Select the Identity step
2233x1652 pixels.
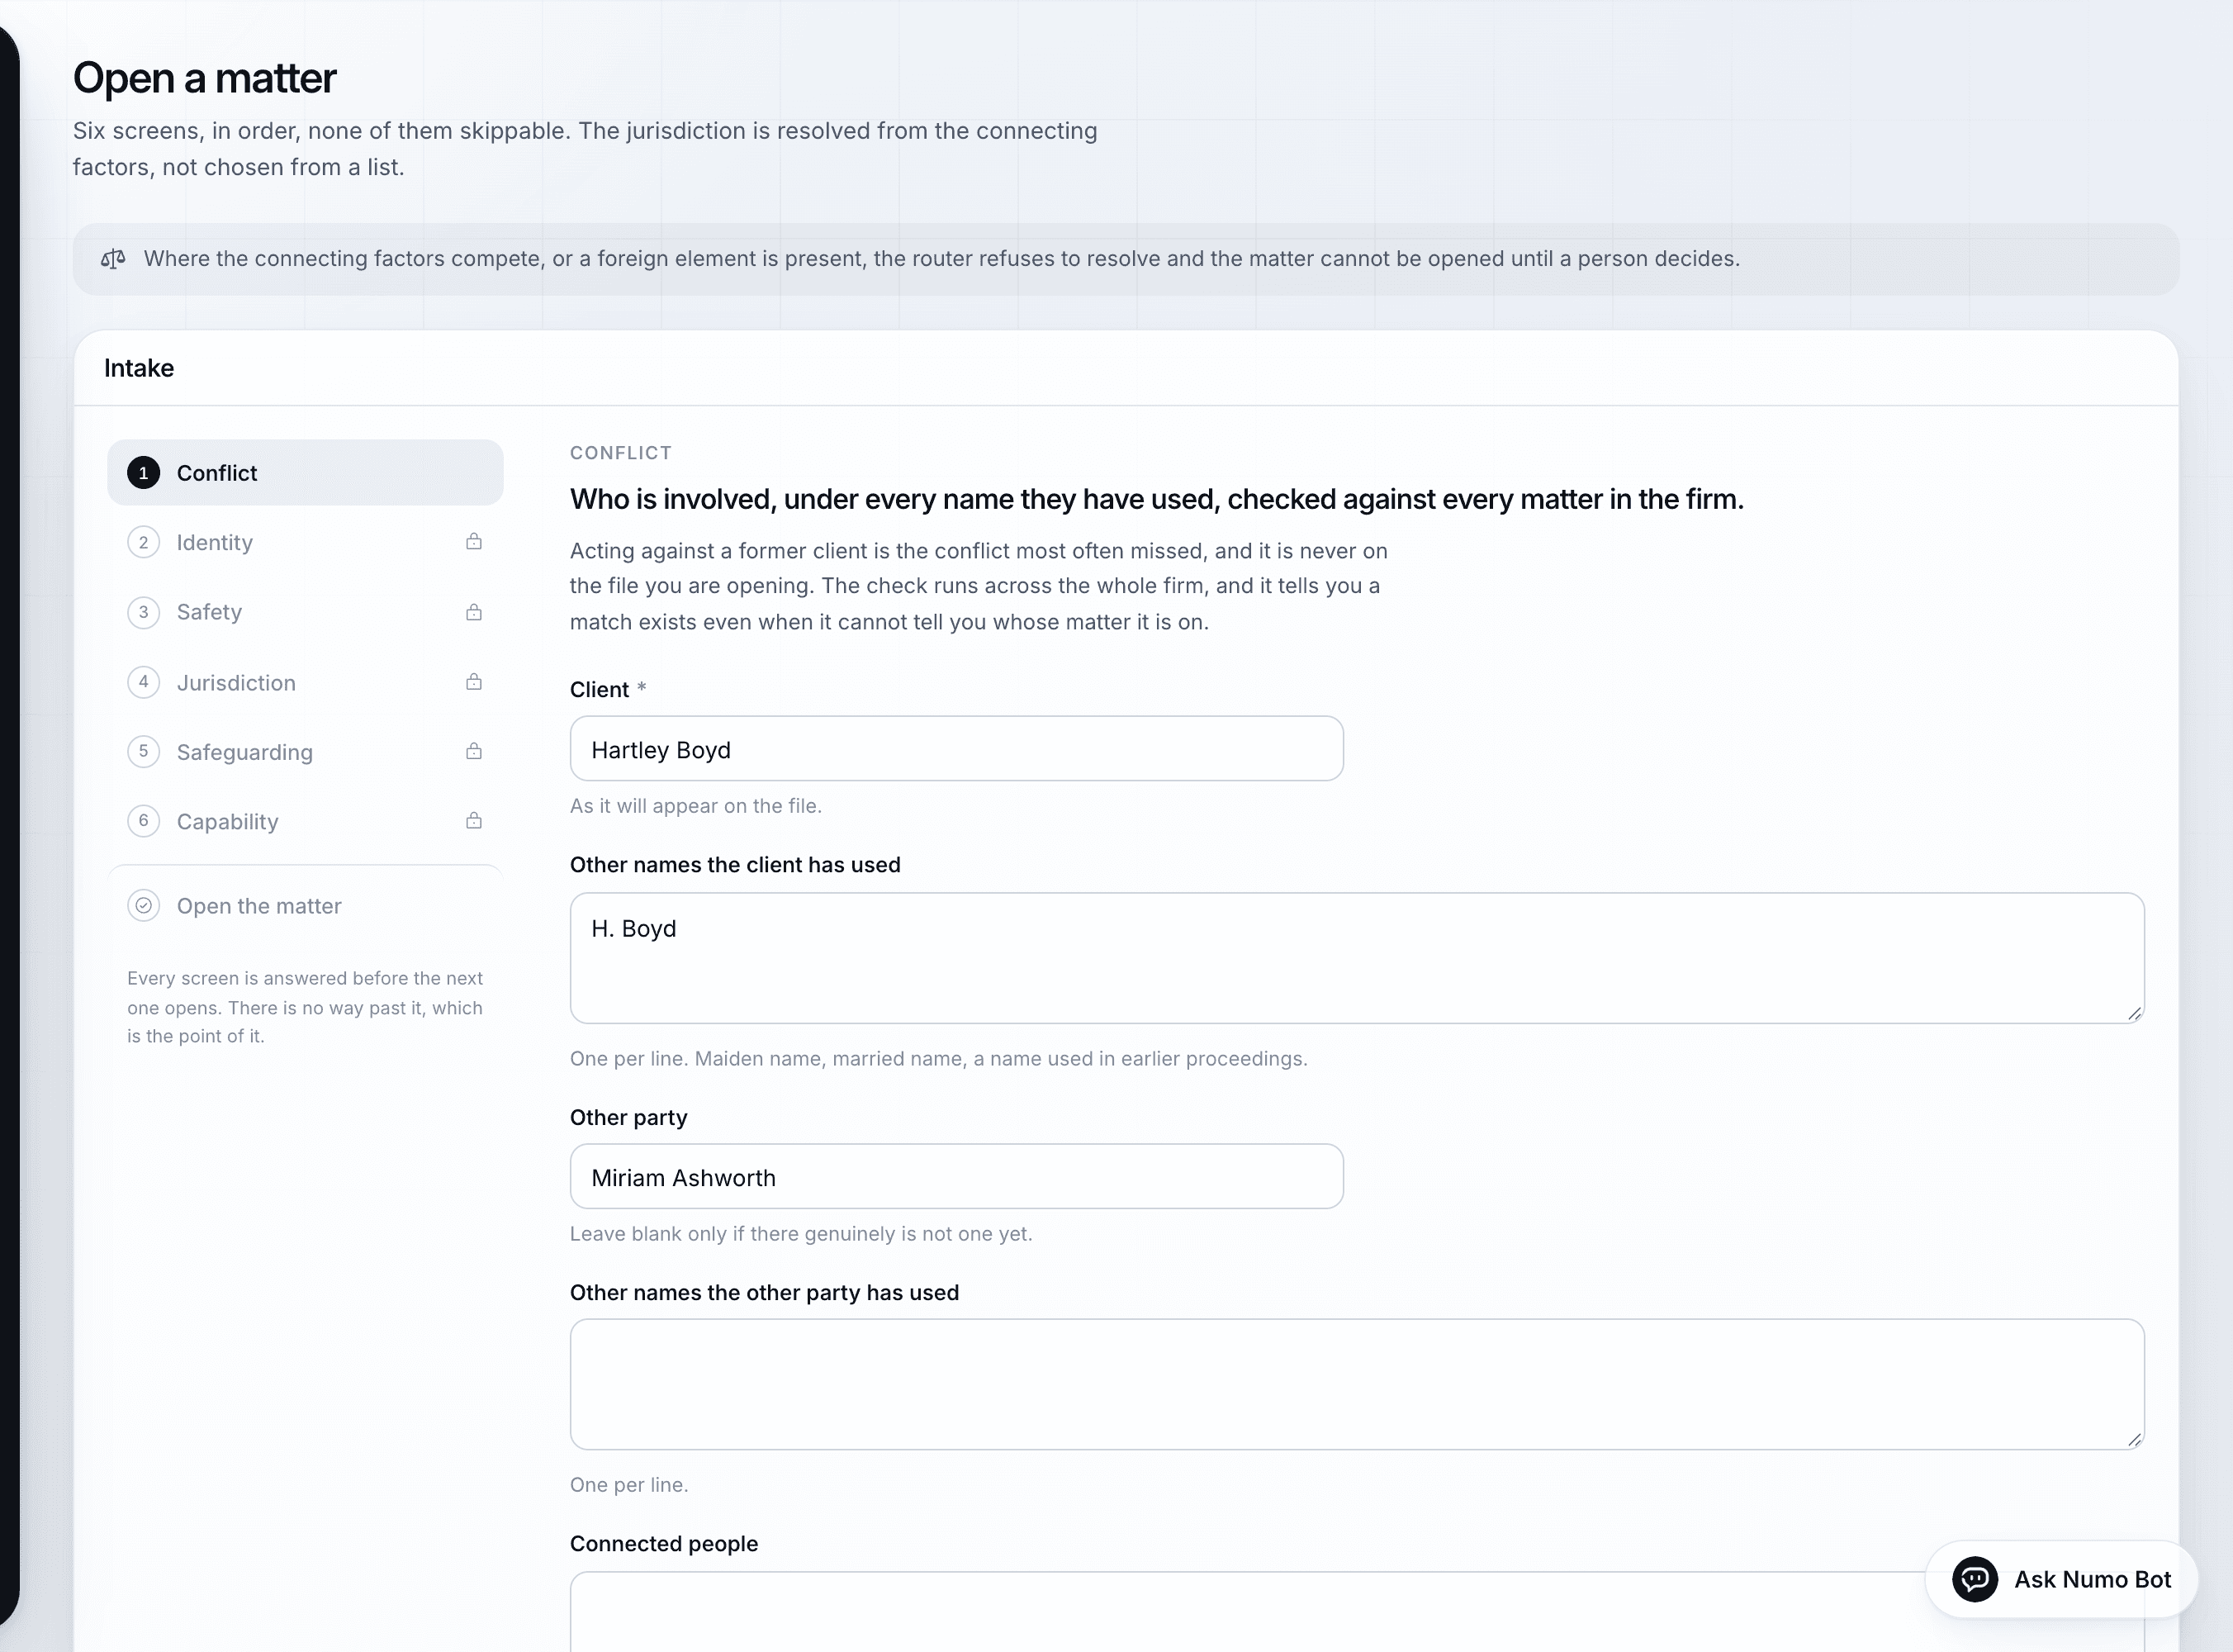305,542
